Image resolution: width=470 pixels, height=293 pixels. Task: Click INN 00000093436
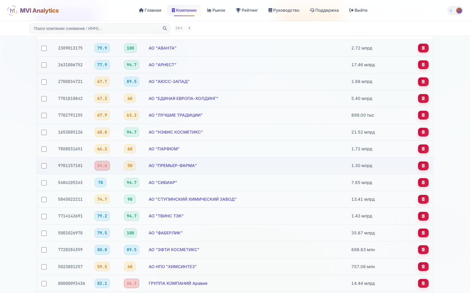[71, 283]
